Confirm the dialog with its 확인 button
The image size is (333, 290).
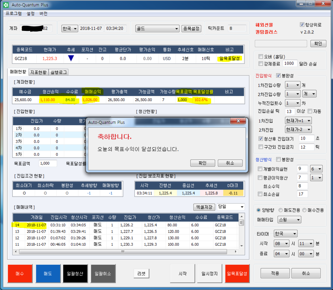tap(202, 163)
